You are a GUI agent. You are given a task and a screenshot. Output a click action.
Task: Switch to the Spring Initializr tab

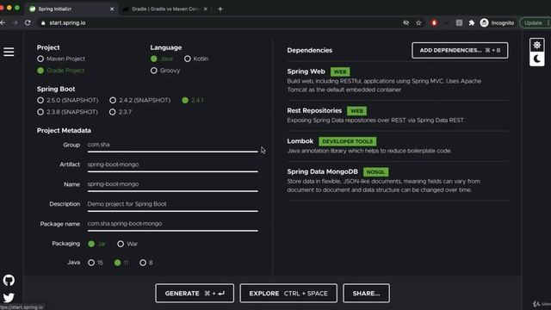71,9
